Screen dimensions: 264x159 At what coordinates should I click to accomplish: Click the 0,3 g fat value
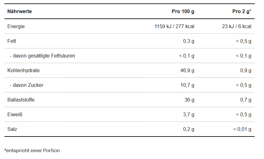189,41
